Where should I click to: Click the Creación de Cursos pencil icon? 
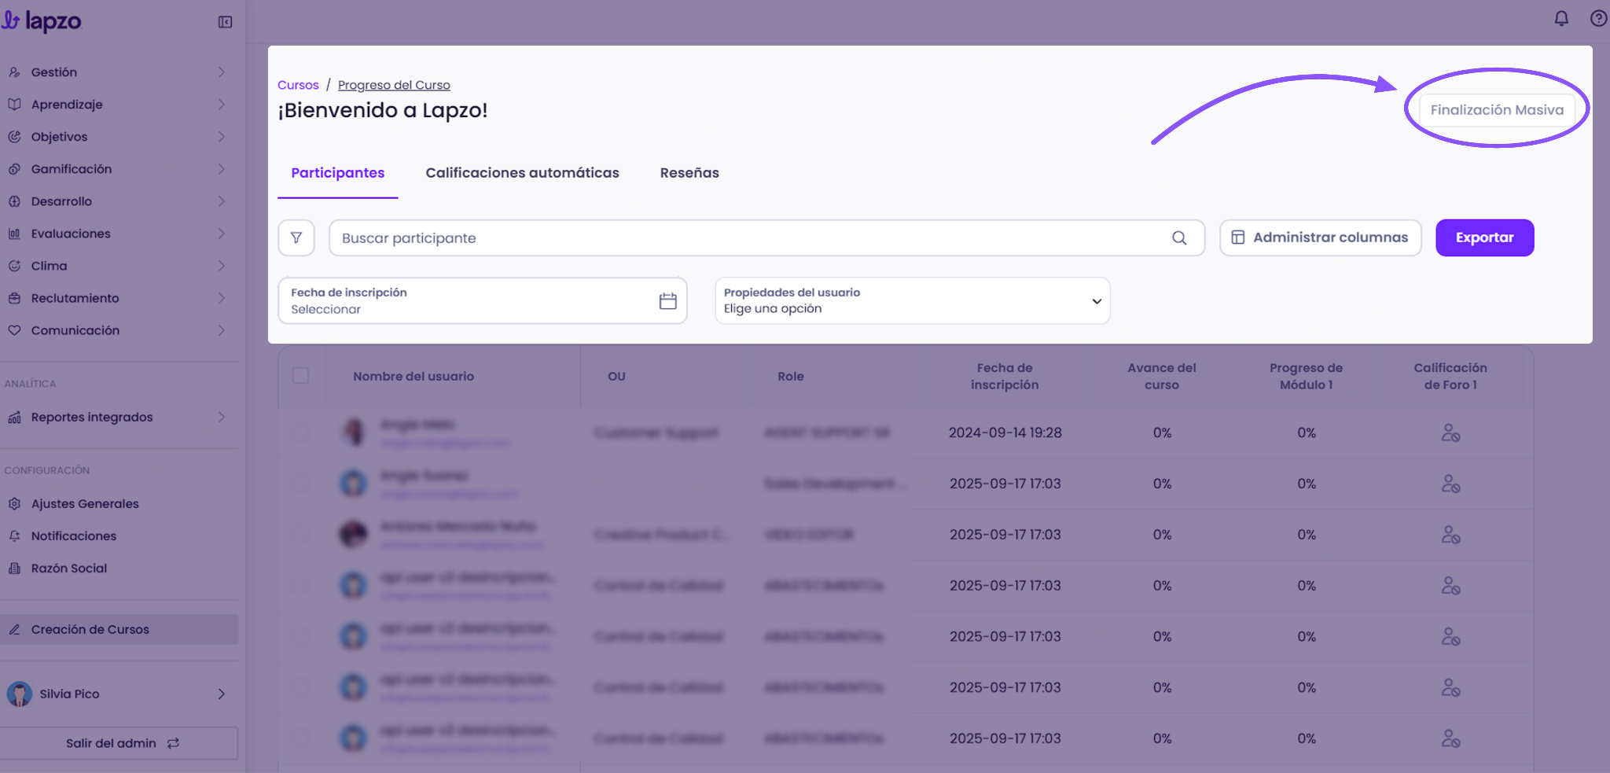[x=14, y=629]
